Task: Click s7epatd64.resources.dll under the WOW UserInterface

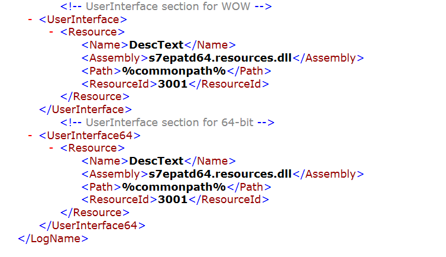Action: click(220, 58)
